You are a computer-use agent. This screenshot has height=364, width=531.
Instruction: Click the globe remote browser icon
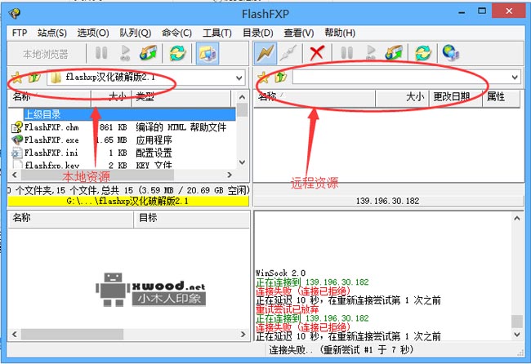[451, 53]
